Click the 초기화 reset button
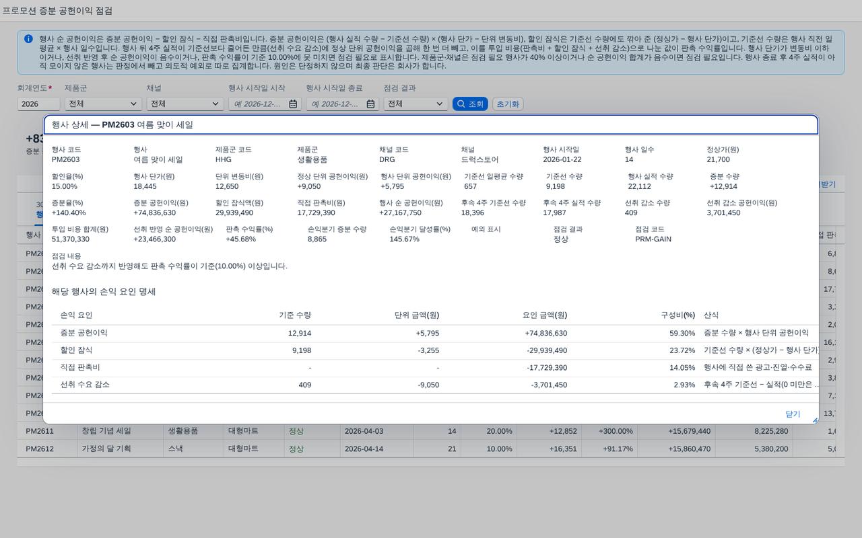This screenshot has height=538, width=862. [508, 104]
